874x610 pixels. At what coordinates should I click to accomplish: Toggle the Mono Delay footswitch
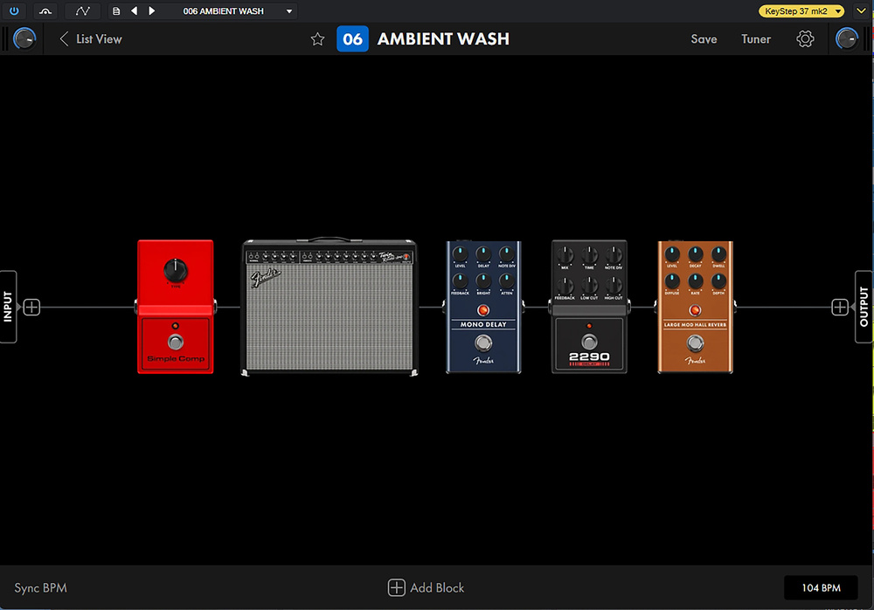pyautogui.click(x=483, y=341)
